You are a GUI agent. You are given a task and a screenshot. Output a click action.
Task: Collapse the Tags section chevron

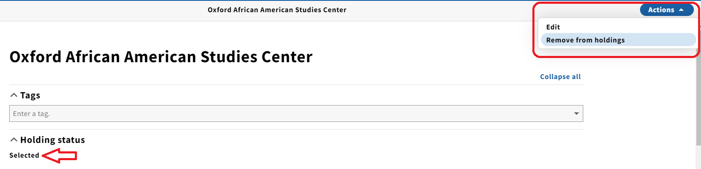[14, 95]
